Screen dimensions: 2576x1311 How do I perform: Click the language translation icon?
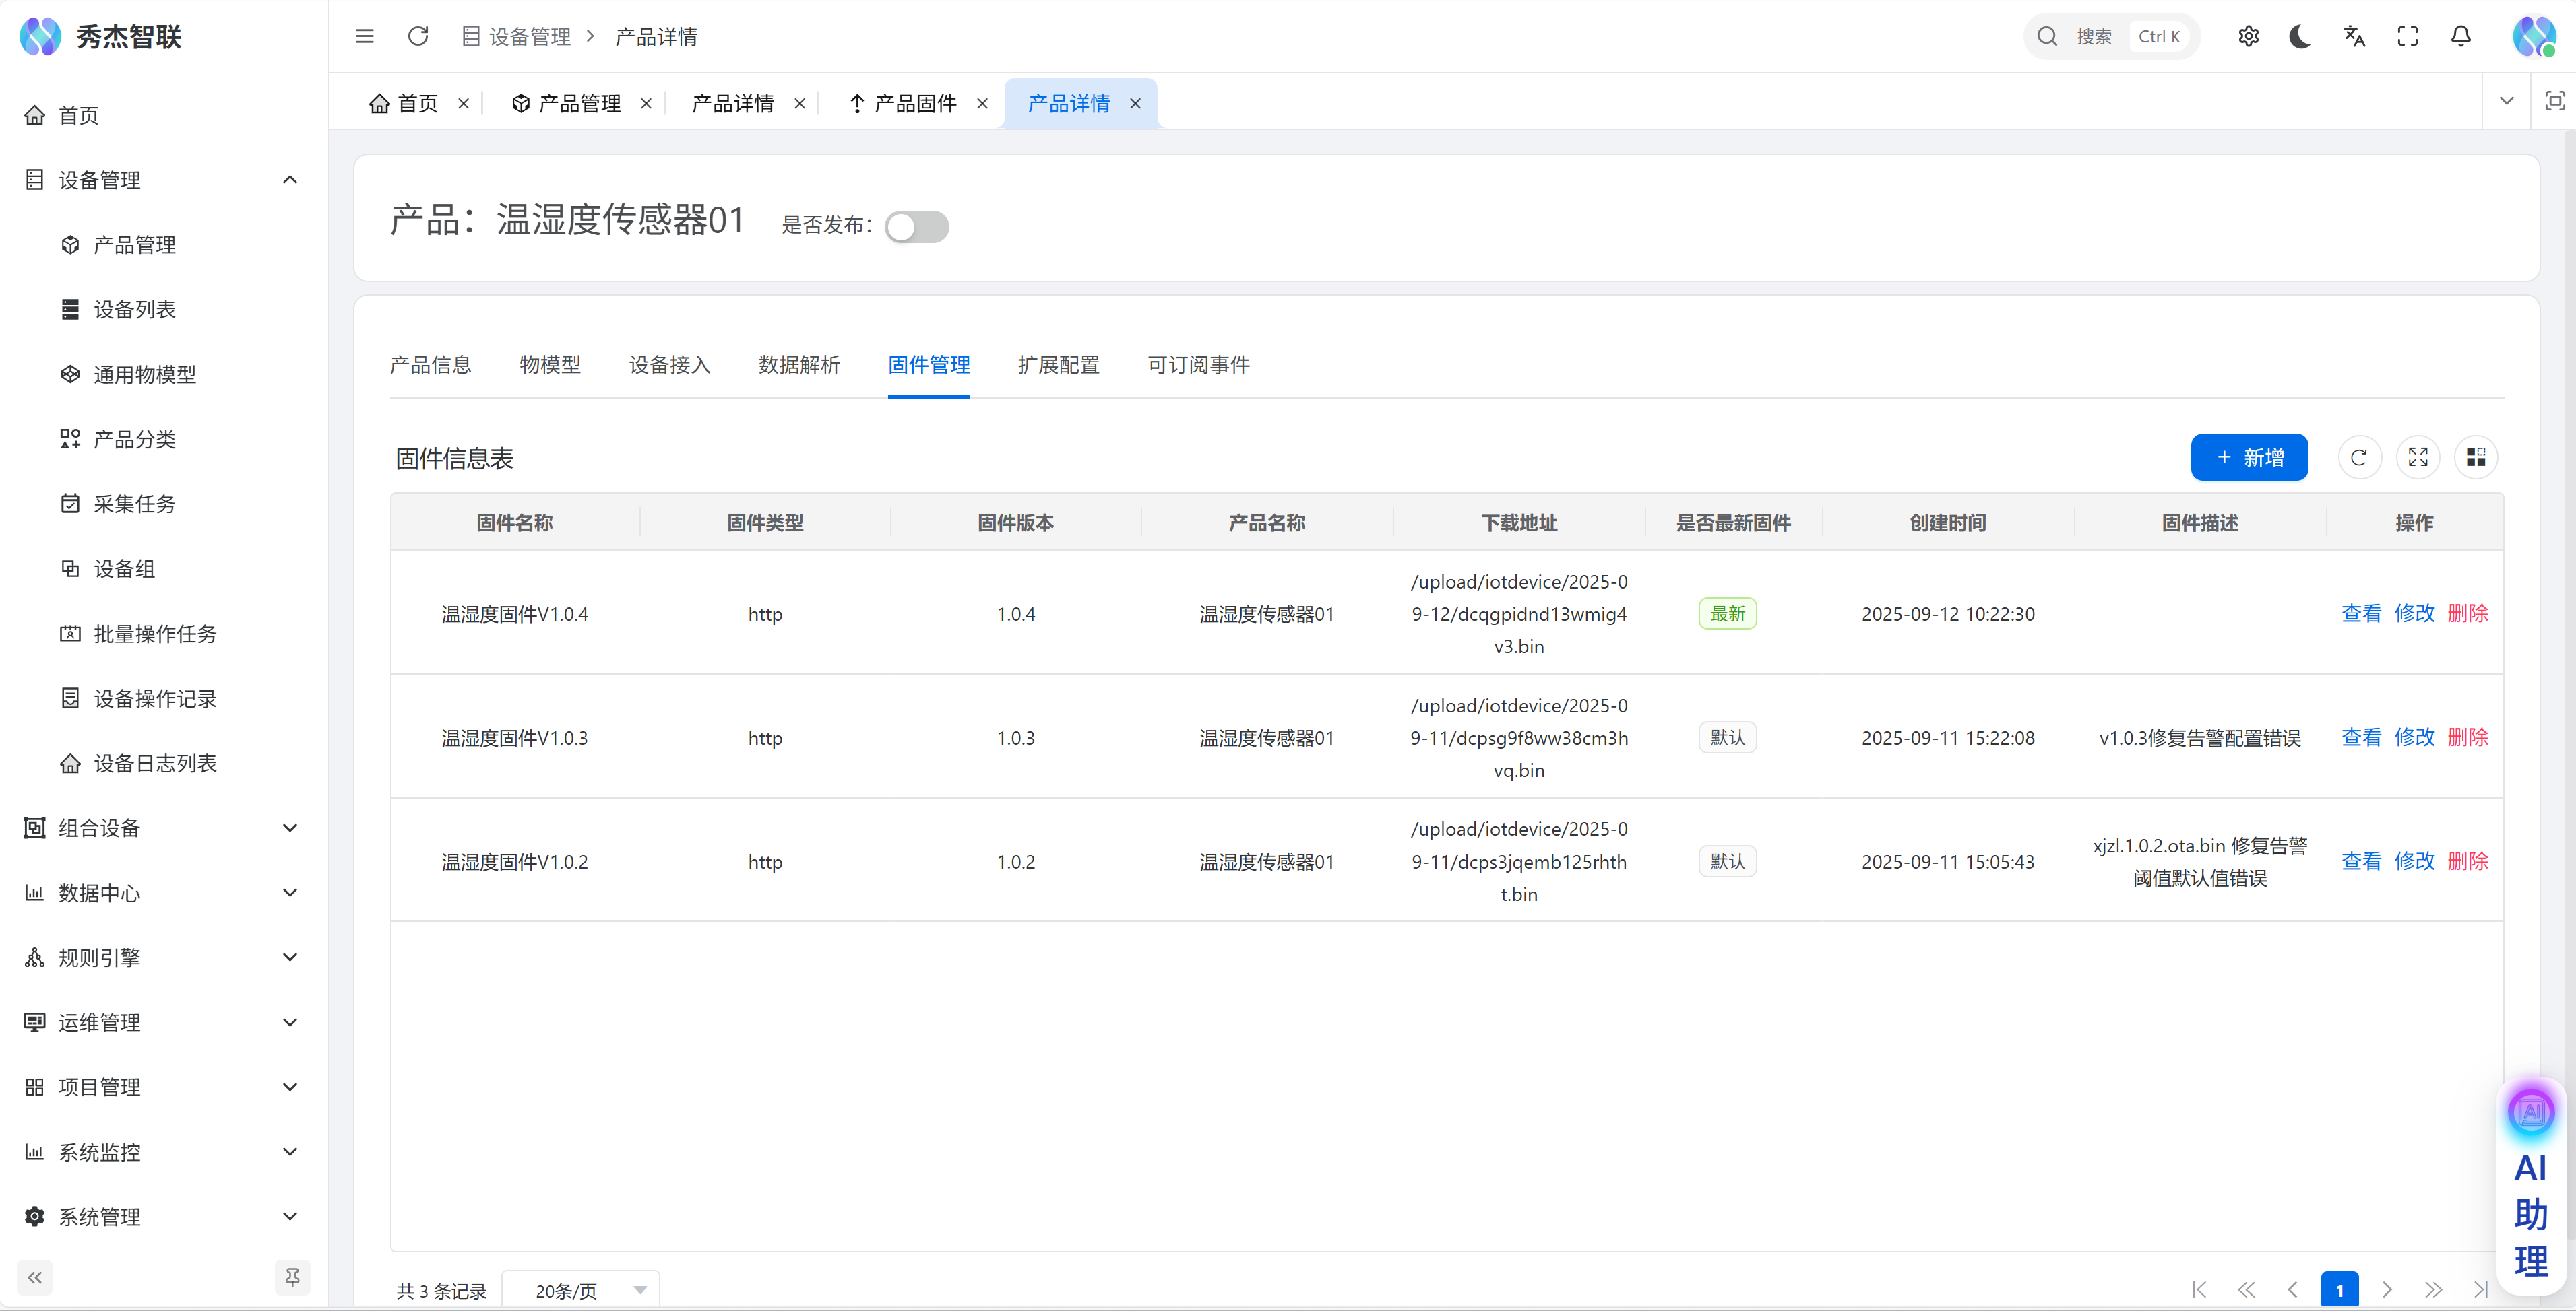click(x=2354, y=37)
